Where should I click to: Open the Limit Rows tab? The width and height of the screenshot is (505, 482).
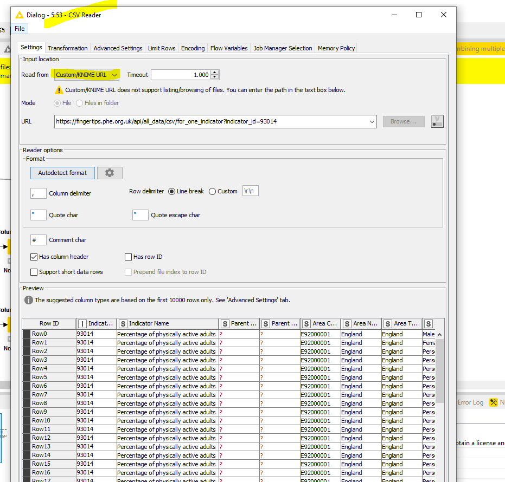coord(162,48)
